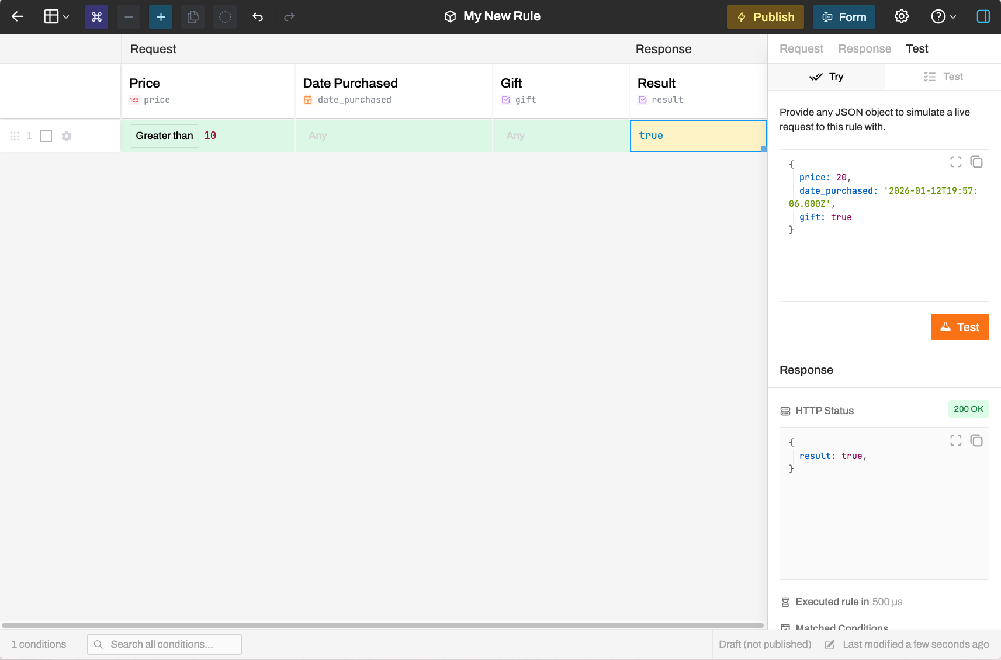Screen dimensions: 1001x660
Task: Check the row 1 checkbox
Action: pos(46,136)
